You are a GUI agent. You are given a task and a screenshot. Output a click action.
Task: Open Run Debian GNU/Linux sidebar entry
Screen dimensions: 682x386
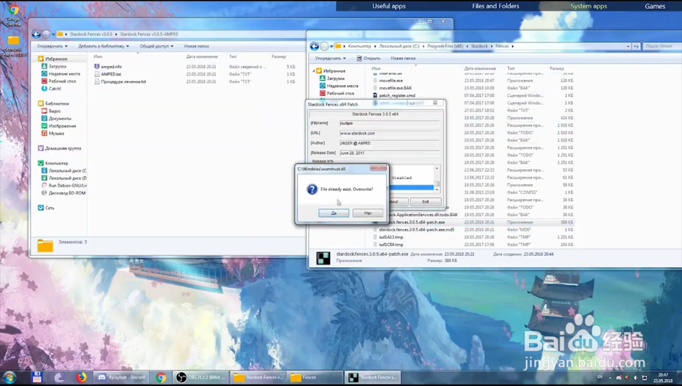click(67, 185)
